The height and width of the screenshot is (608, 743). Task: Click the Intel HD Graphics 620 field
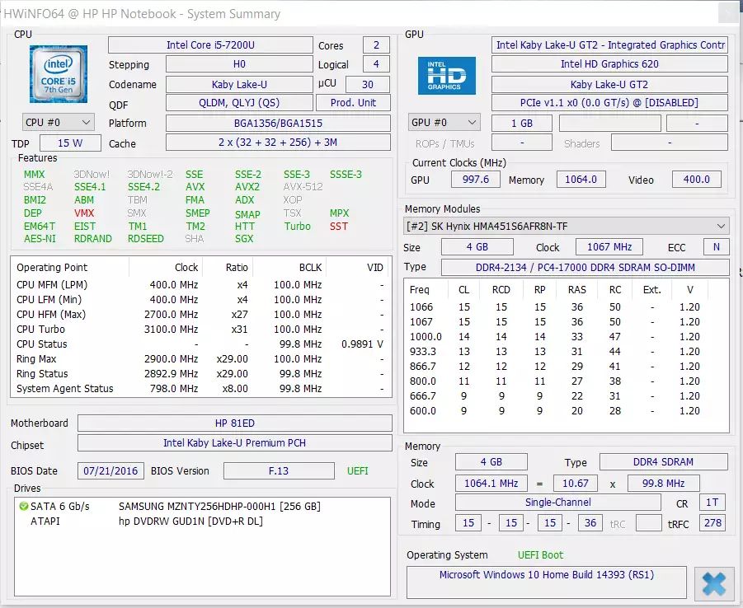[609, 64]
